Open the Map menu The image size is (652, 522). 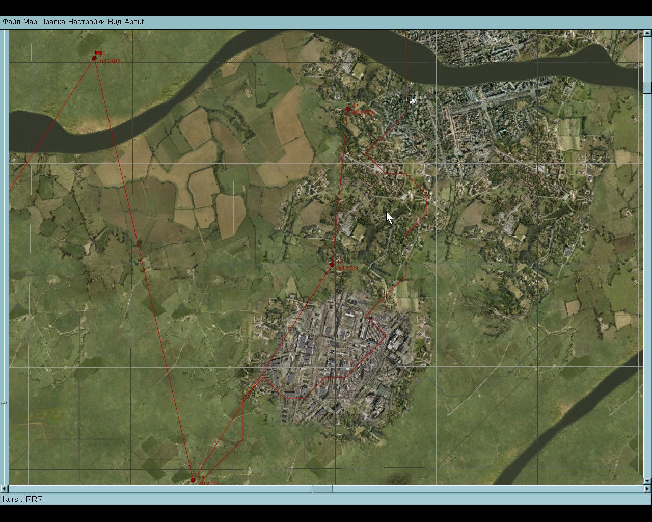[30, 22]
